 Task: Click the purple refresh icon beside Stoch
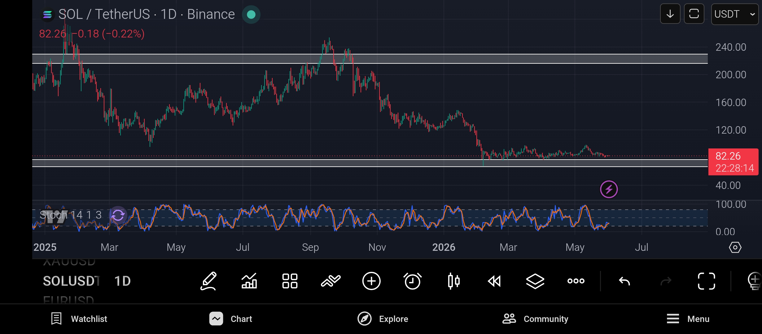click(118, 215)
